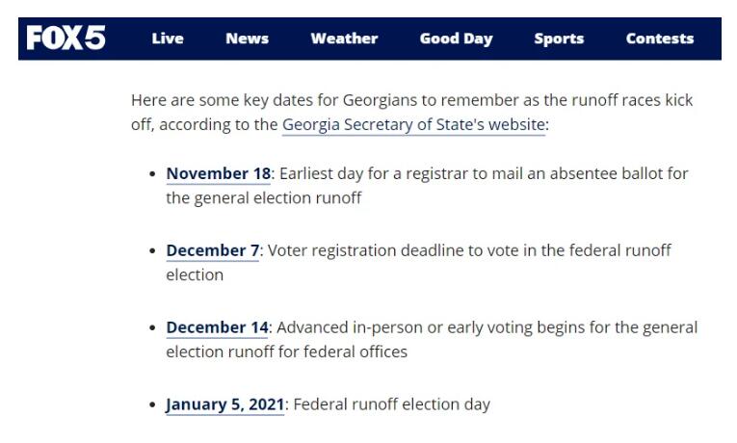Open the Weather navigation item
The width and height of the screenshot is (737, 443).
344,39
